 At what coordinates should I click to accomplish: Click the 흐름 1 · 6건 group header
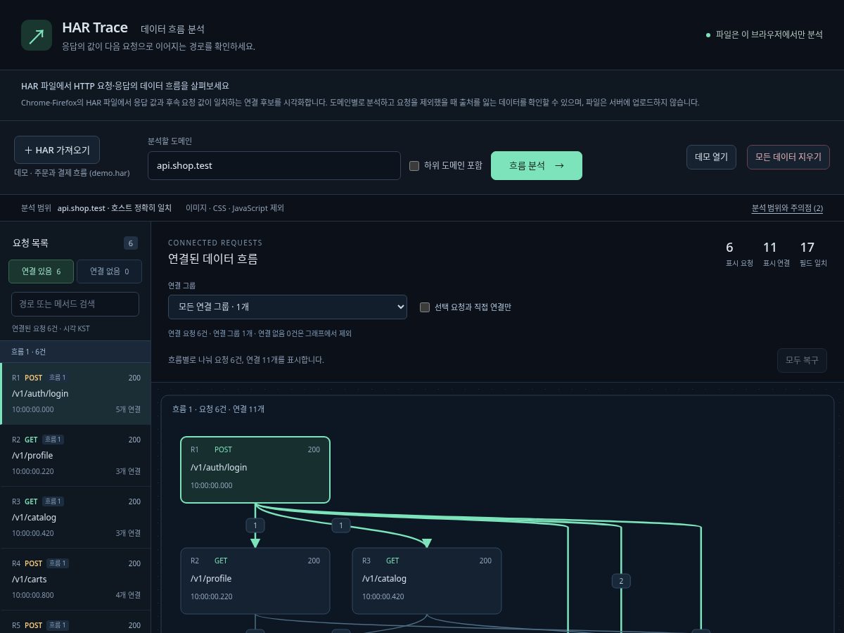(75, 352)
